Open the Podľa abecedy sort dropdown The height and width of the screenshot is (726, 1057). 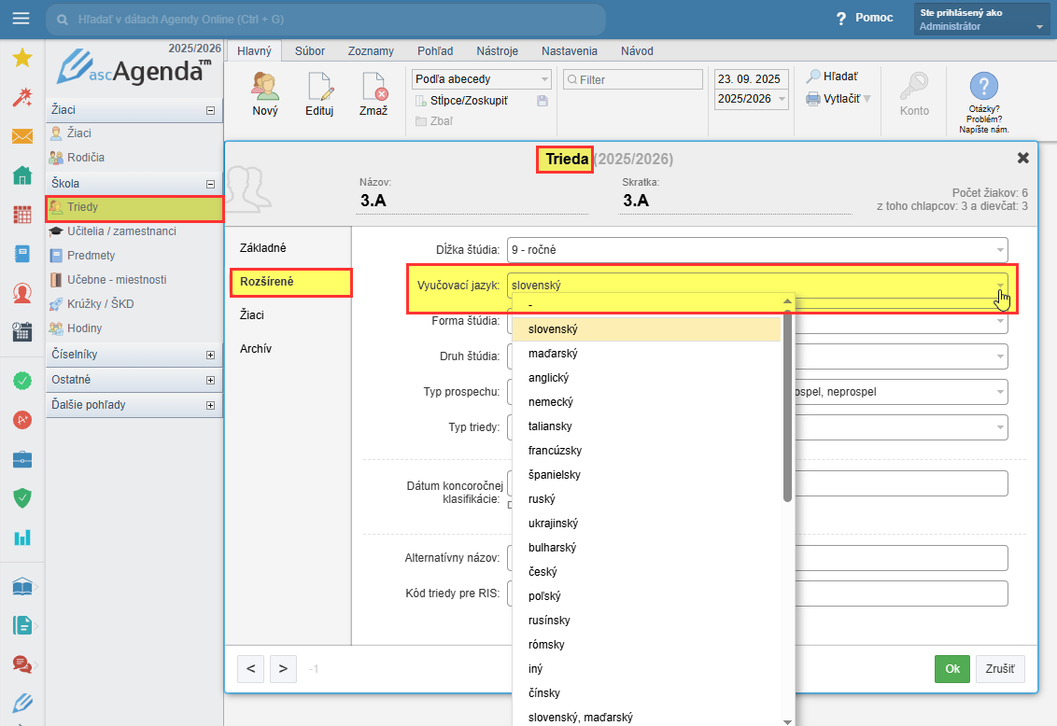coord(483,79)
